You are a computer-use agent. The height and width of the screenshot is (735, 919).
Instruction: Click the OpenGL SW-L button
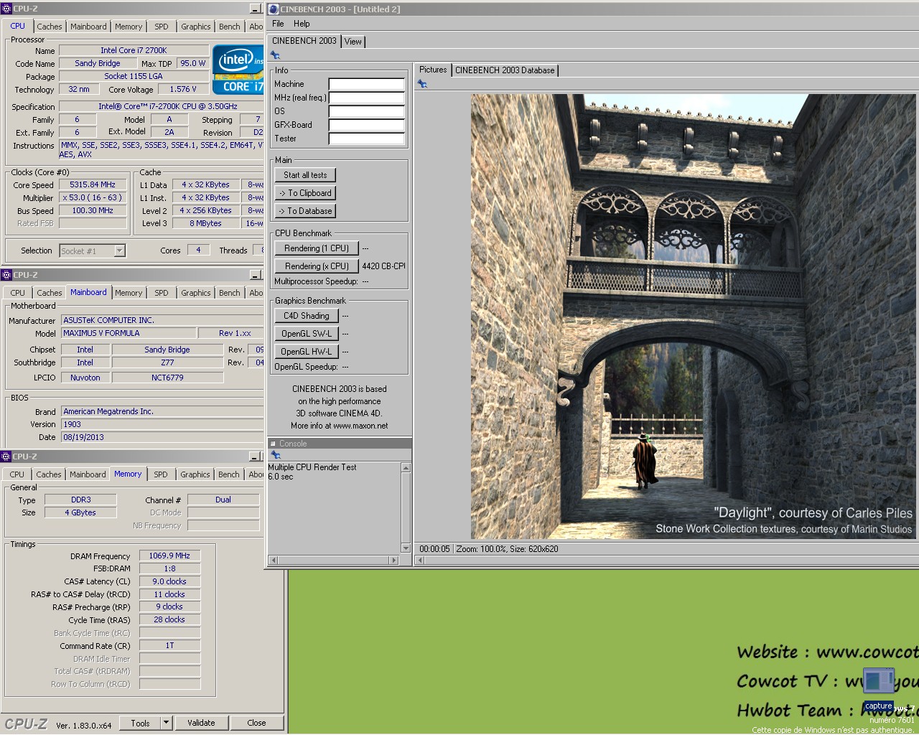click(x=307, y=334)
